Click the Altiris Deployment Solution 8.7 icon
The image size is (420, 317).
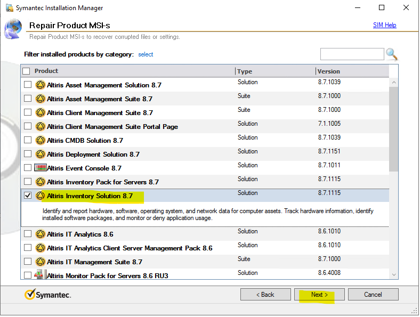[41, 154]
